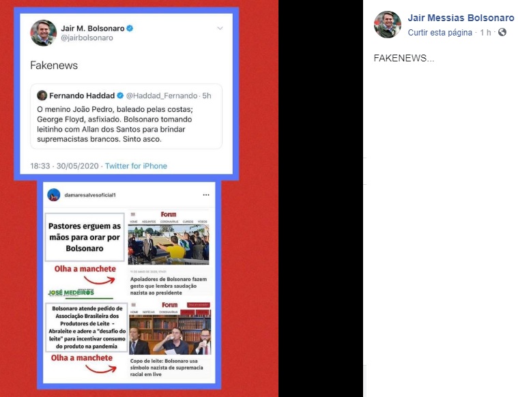This screenshot has width=518, height=397.
Task: Open the 1 h post timestamp
Action: (485, 32)
